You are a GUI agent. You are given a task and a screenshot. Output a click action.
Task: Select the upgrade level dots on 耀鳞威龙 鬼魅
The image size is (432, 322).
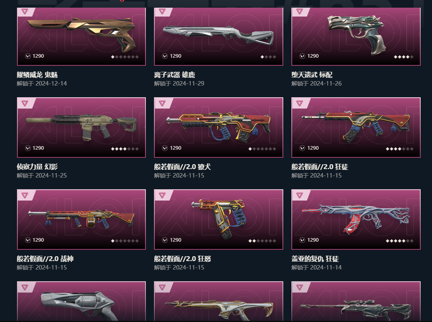click(124, 57)
